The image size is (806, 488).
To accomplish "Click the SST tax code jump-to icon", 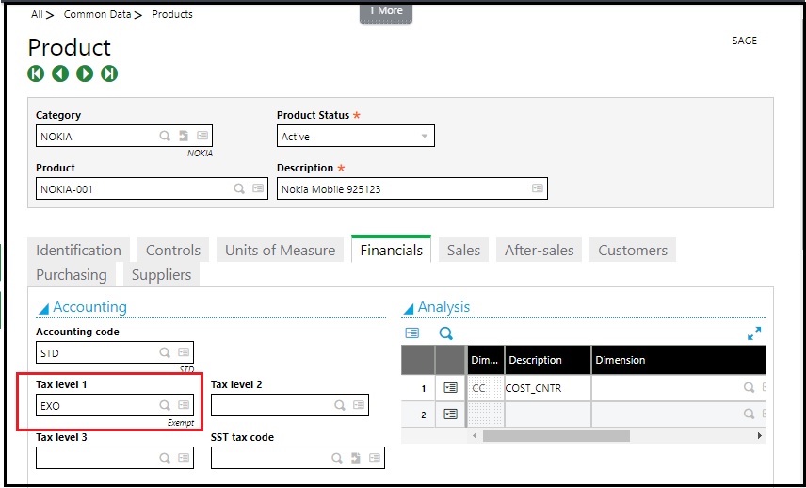I will tap(356, 458).
